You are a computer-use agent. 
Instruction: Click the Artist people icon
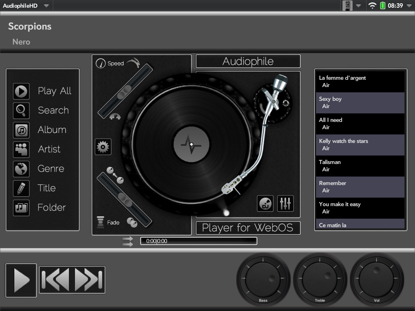coord(21,149)
